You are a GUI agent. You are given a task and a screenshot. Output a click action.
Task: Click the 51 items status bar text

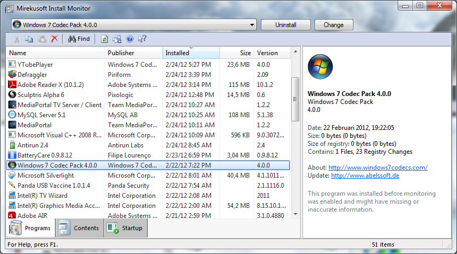[383, 244]
